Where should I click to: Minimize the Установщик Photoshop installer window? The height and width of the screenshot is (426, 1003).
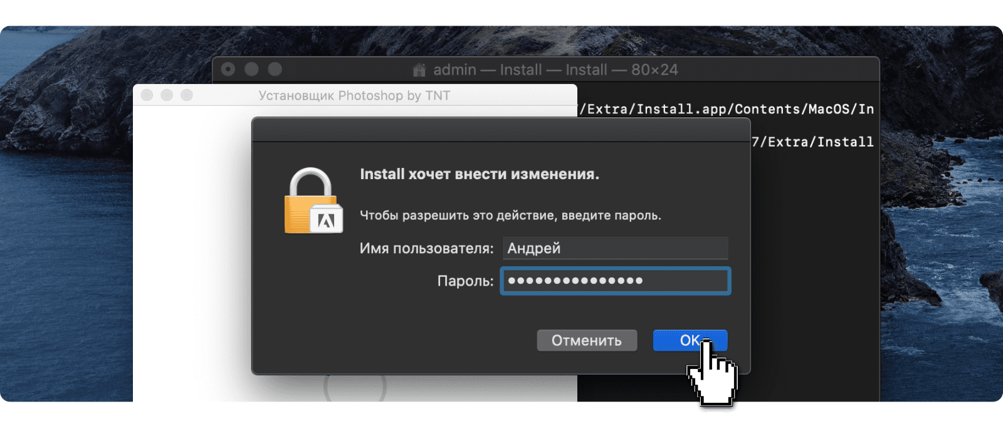tap(167, 95)
